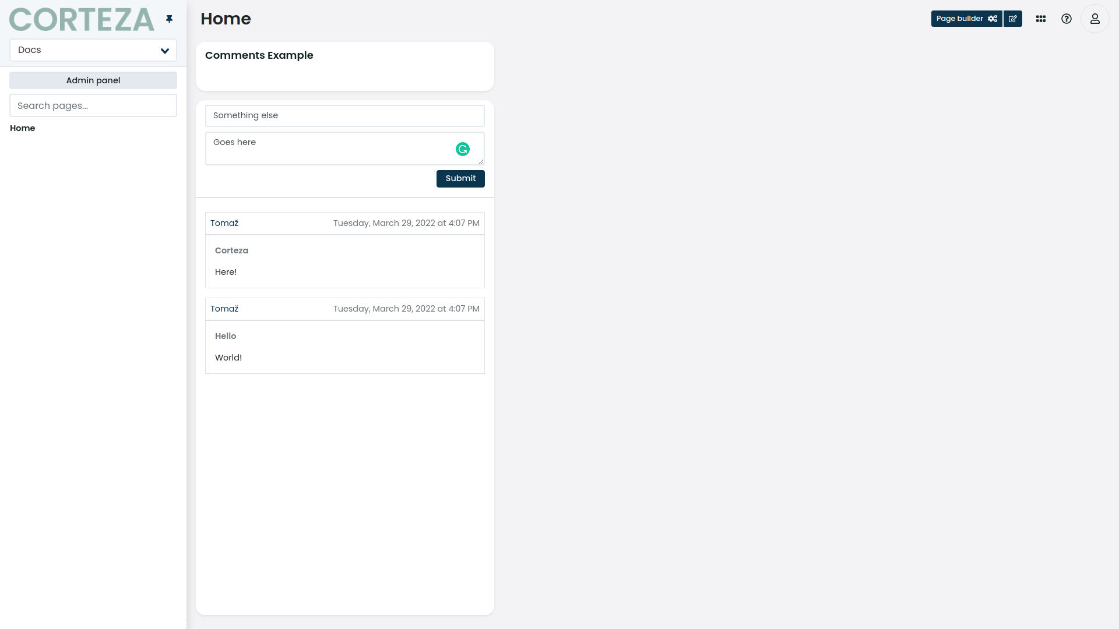Click the Home page title
Screen dimensions: 1119x629
coord(226,19)
